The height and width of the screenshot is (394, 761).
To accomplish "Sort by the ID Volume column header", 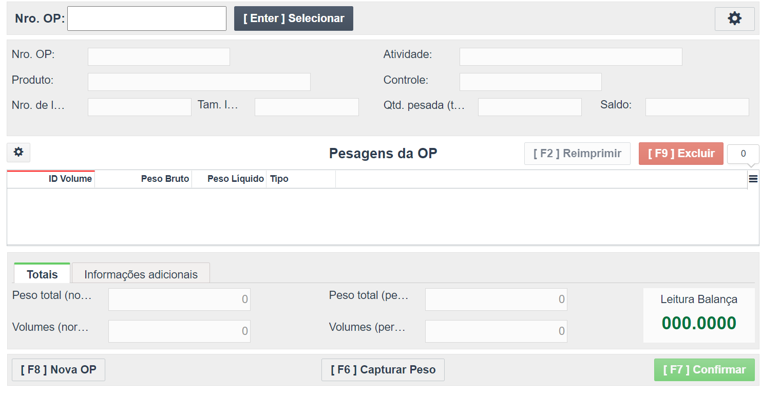I will (51, 179).
